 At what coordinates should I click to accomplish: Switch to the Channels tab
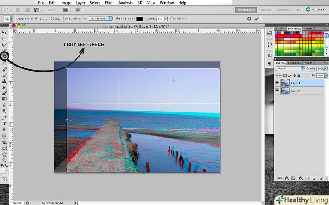point(295,63)
